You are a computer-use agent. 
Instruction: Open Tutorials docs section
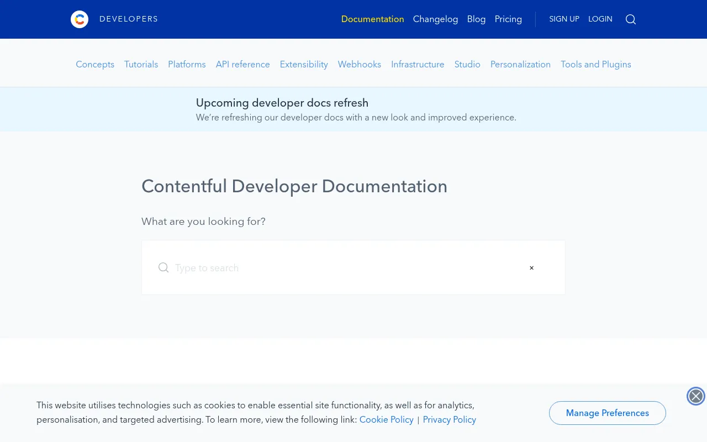[141, 65]
